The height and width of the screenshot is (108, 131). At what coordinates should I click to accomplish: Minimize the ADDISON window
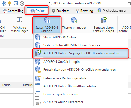(122, 4)
